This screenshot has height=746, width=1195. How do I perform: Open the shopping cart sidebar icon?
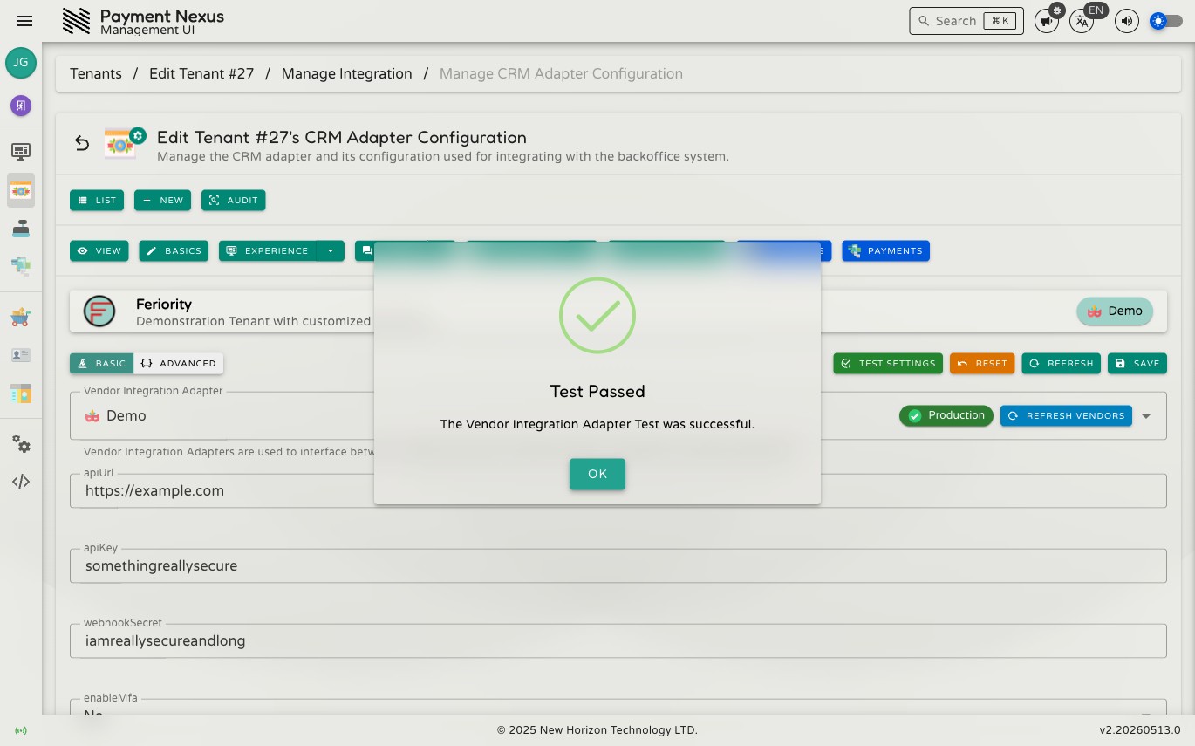click(21, 317)
